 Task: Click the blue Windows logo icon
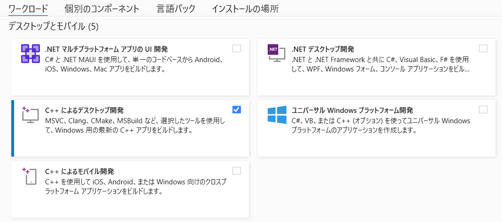pyautogui.click(x=277, y=115)
